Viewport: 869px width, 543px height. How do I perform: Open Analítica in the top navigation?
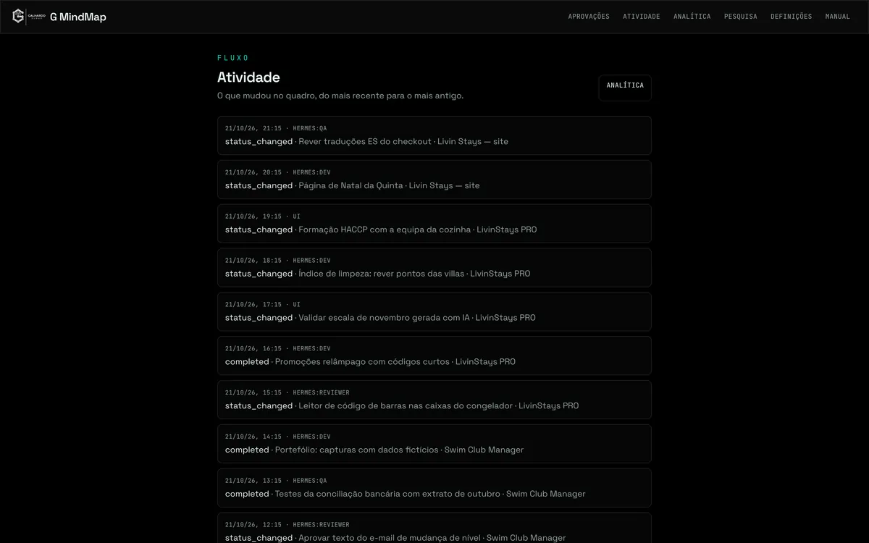point(692,17)
